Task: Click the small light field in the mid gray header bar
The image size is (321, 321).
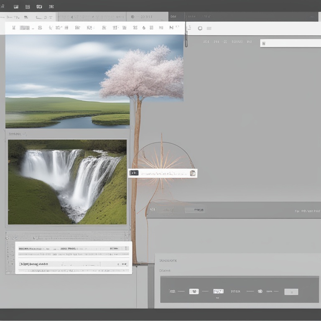Action: (x=195, y=210)
